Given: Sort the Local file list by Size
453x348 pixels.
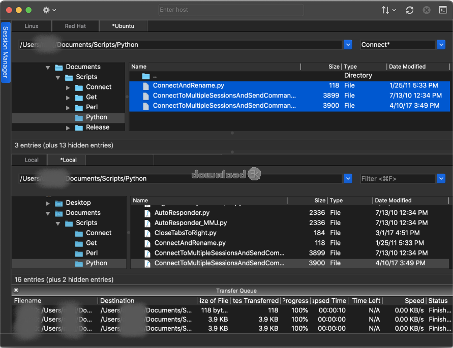Looking at the screenshot, I should [308, 201].
